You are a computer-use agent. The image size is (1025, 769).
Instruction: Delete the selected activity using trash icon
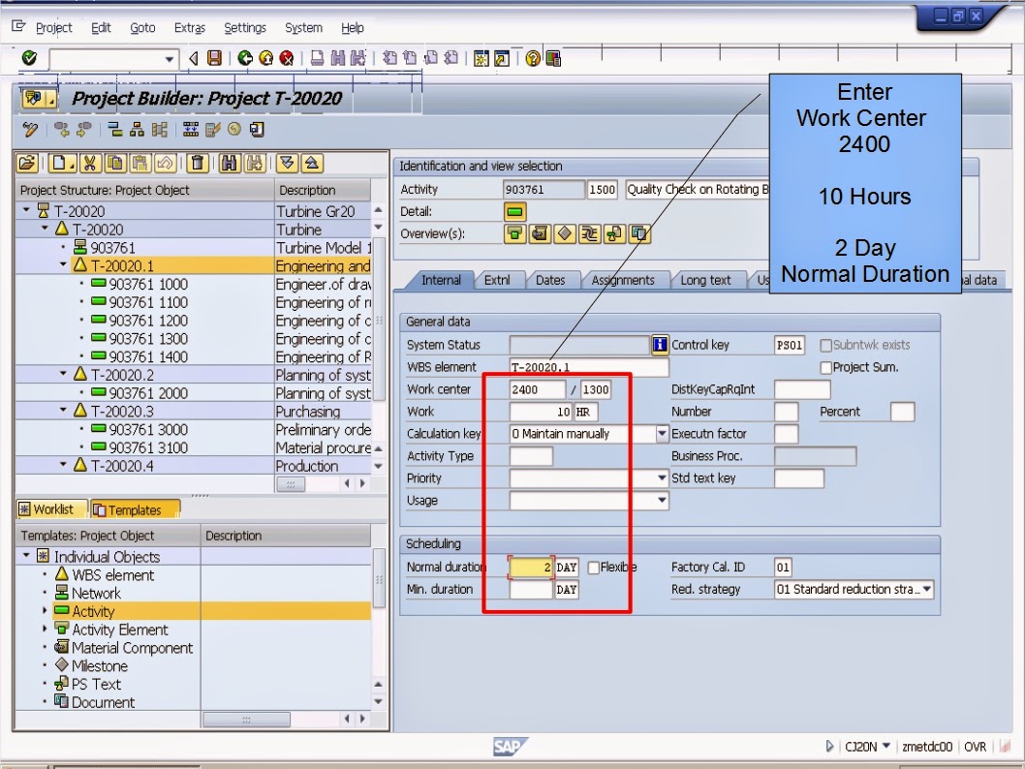tap(196, 163)
